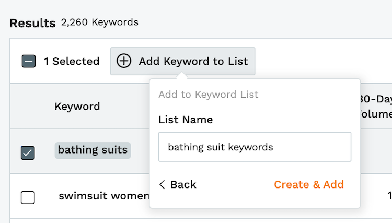
Task: Click the 1 Selected label
Action: (x=72, y=61)
